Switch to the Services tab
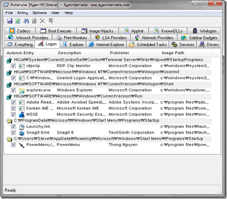The image size is (227, 199). (182, 45)
